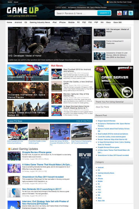139x209 pixels.
Task: Open About link in top bar
Action: [16, 2]
